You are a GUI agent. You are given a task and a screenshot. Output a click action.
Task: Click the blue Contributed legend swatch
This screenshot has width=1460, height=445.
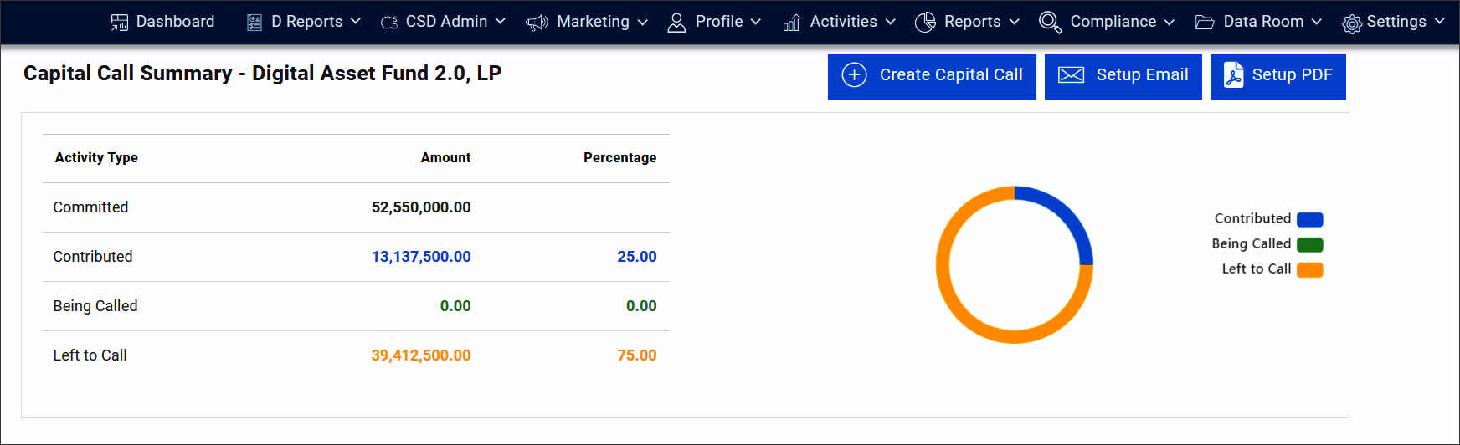[x=1309, y=220]
